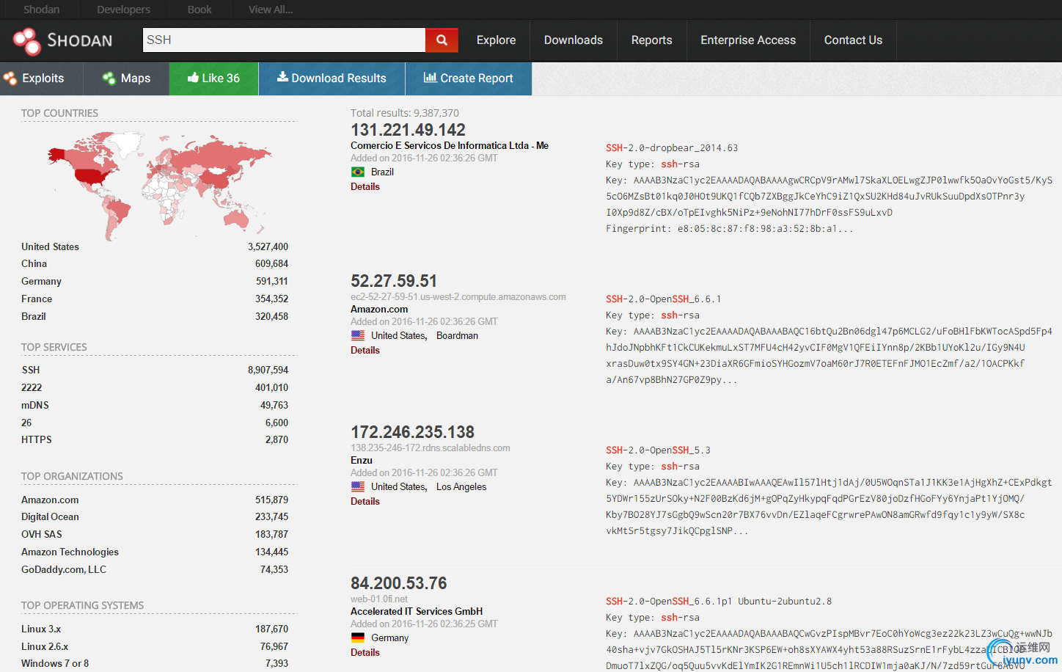This screenshot has height=672, width=1062.
Task: Click the Like 36 button
Action: [x=213, y=78]
